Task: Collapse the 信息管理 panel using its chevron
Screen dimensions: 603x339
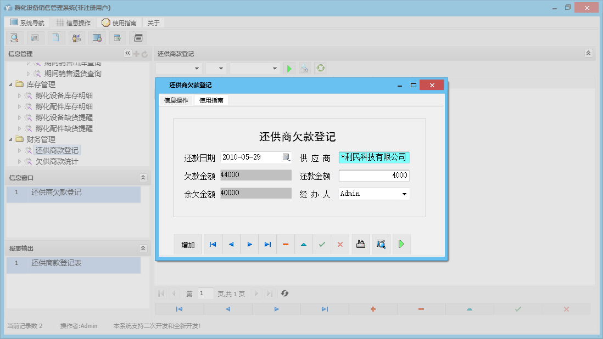Action: (127, 53)
